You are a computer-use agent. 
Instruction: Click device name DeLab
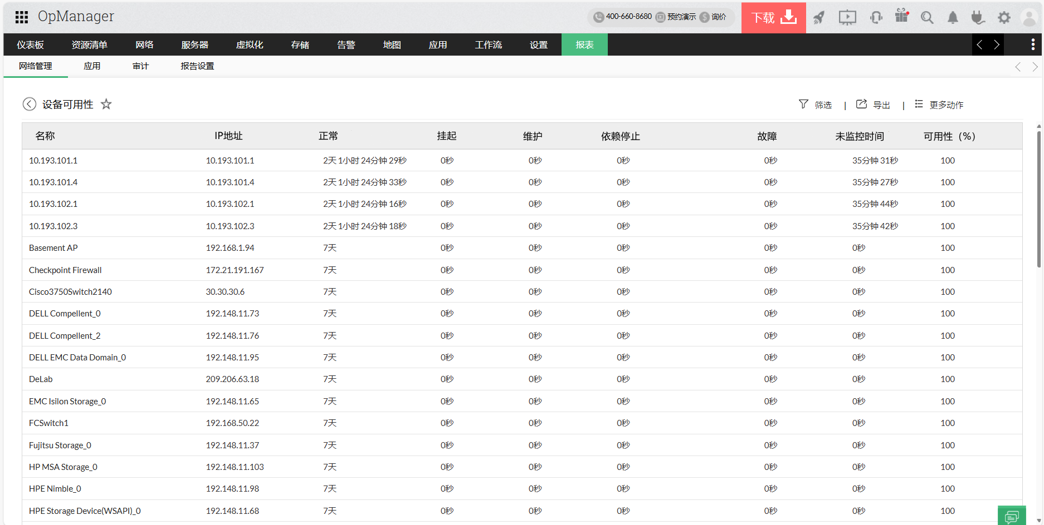pos(41,379)
